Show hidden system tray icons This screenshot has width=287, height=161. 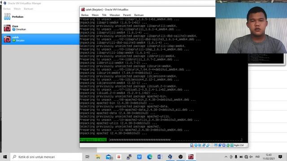pyautogui.click(x=226, y=157)
